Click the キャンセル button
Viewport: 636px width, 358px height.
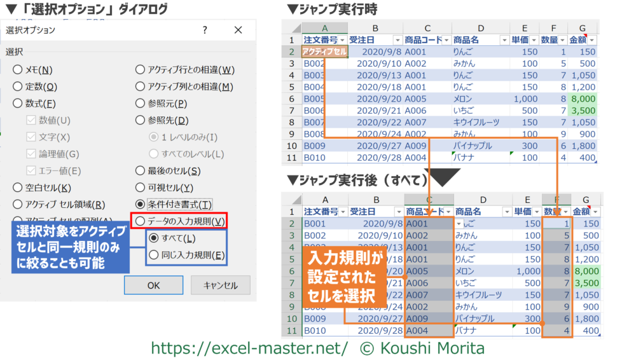[x=220, y=286]
